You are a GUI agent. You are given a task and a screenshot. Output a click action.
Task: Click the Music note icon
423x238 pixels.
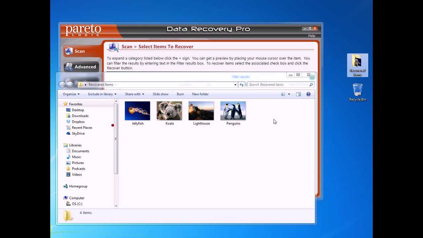coord(68,157)
